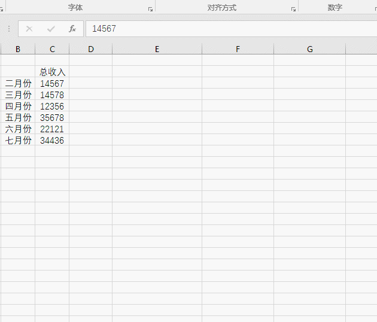Select cell 七月份
The width and height of the screenshot is (377, 322).
click(x=18, y=140)
